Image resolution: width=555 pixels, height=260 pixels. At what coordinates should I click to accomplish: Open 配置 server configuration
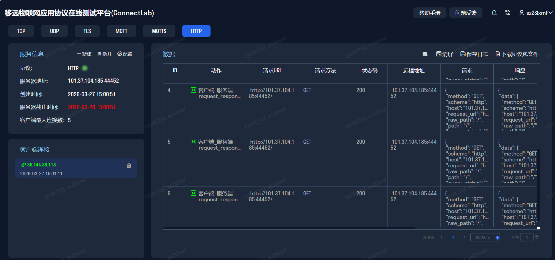tap(125, 54)
